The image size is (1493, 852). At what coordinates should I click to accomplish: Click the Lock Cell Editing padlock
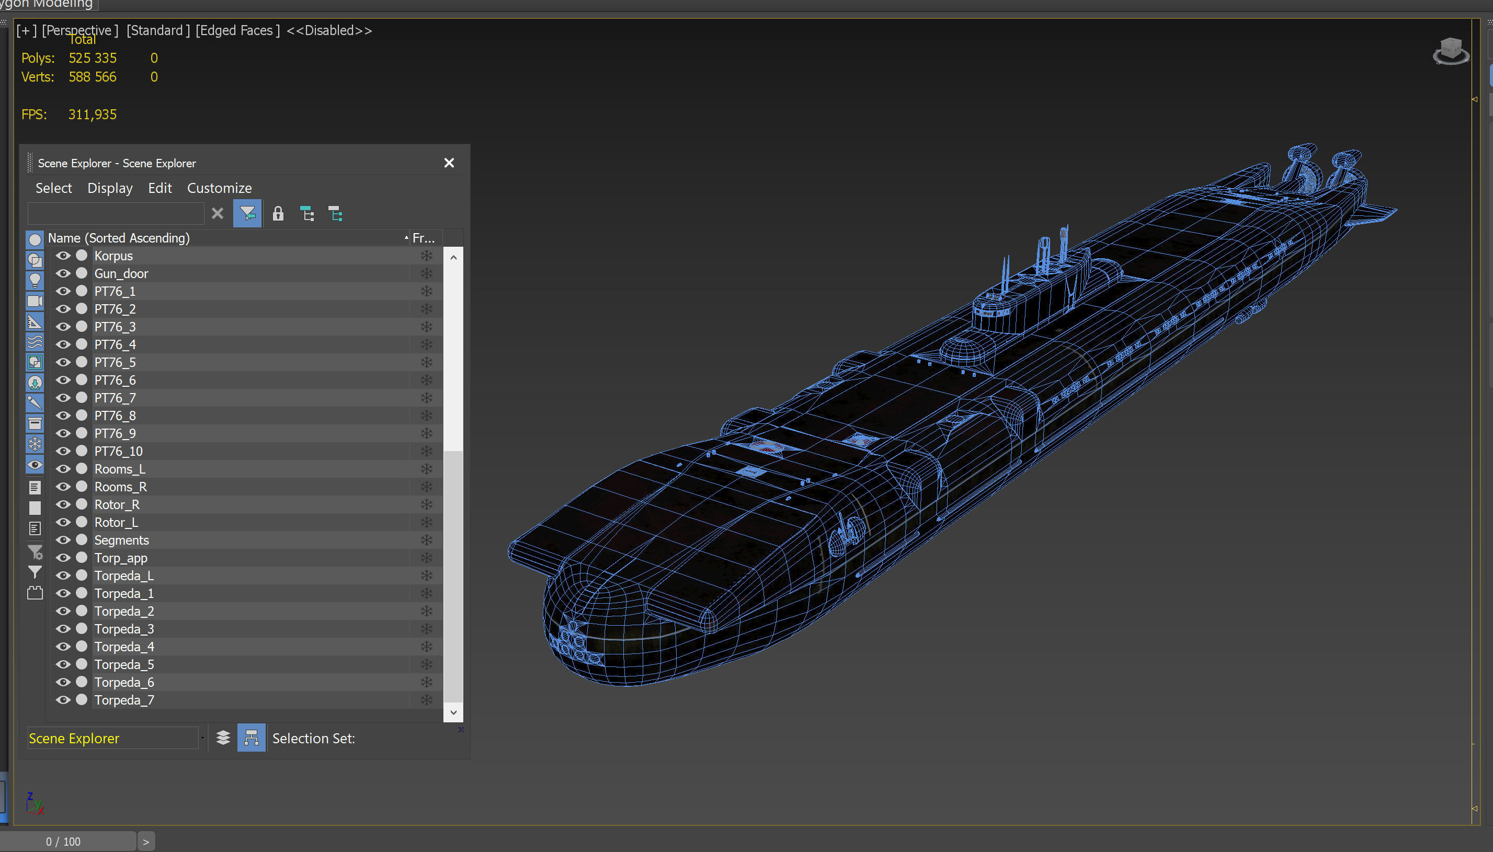click(x=278, y=214)
